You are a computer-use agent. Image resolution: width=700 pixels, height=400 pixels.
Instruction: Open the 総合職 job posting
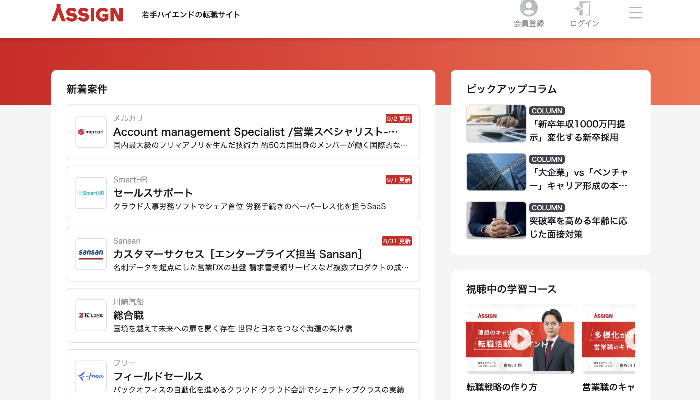129,315
